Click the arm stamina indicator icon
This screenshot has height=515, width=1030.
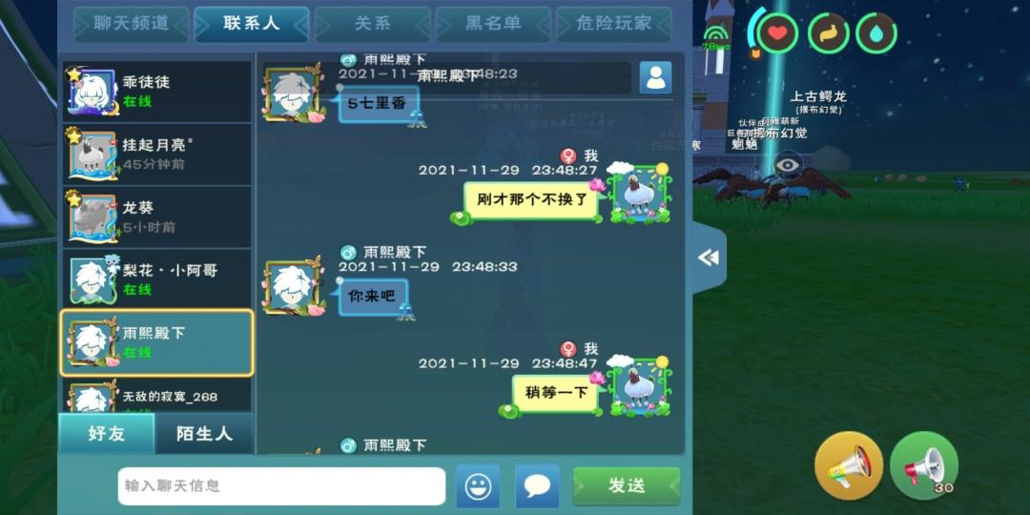829,32
